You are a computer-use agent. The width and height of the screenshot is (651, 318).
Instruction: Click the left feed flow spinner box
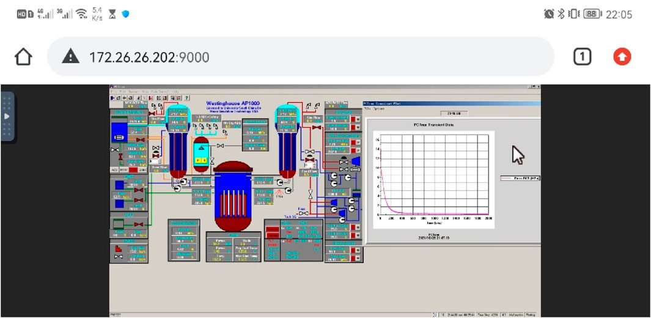point(155,161)
